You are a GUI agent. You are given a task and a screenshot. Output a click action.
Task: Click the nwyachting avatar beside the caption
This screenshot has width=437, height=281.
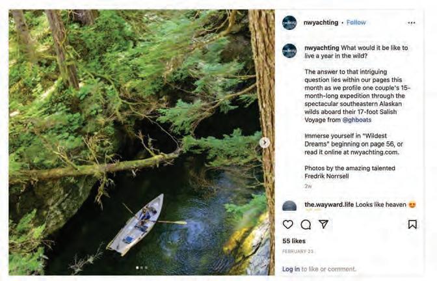[x=289, y=51]
